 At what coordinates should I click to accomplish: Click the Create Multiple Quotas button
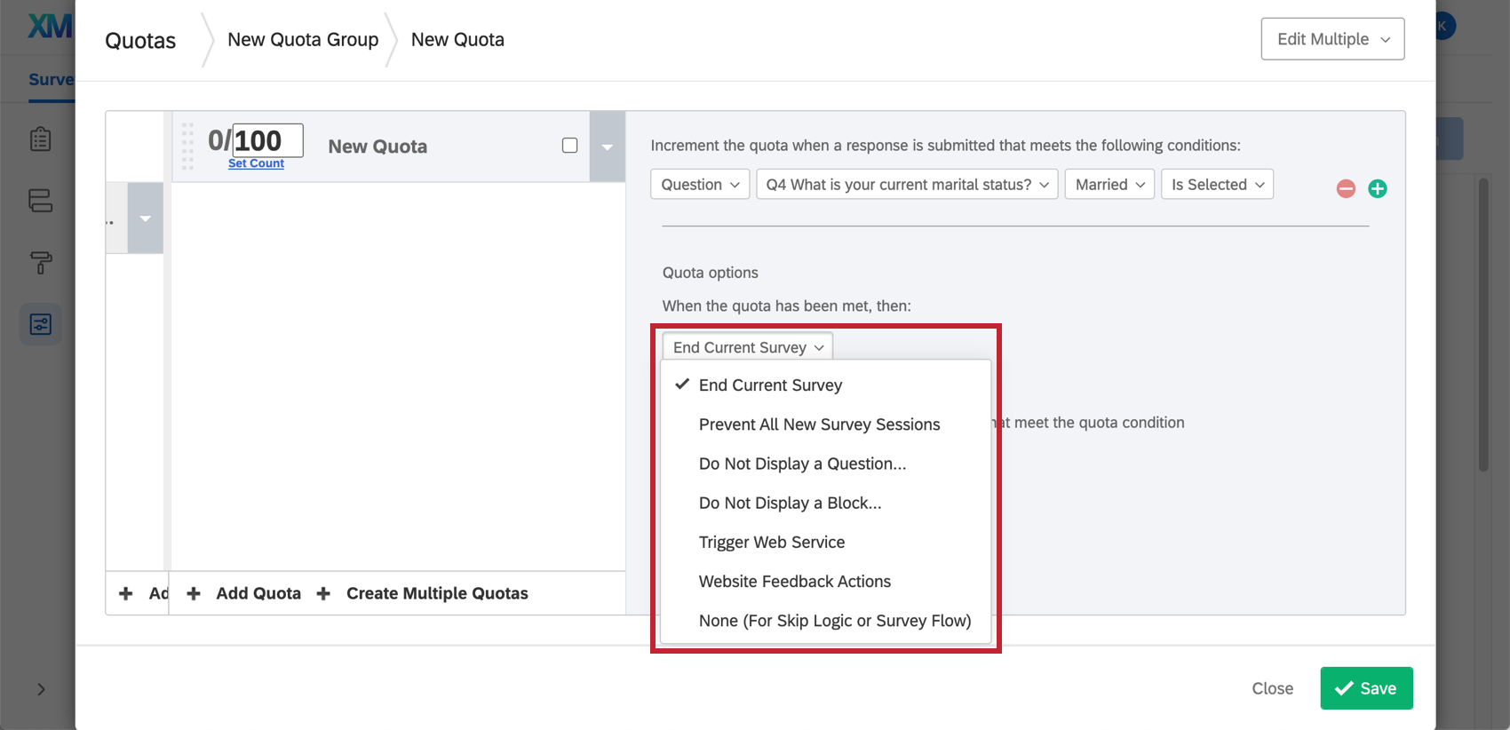coord(436,593)
